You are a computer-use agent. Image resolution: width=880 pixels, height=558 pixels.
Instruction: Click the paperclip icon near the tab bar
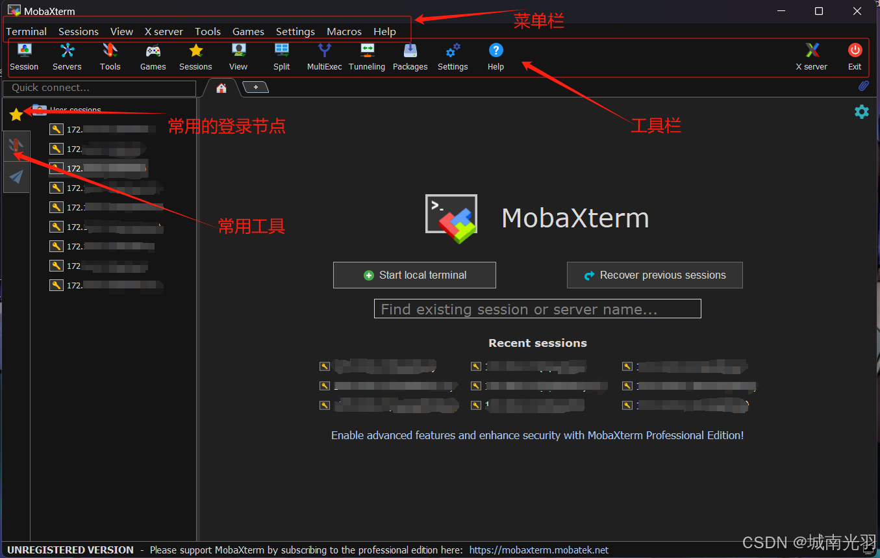[863, 86]
